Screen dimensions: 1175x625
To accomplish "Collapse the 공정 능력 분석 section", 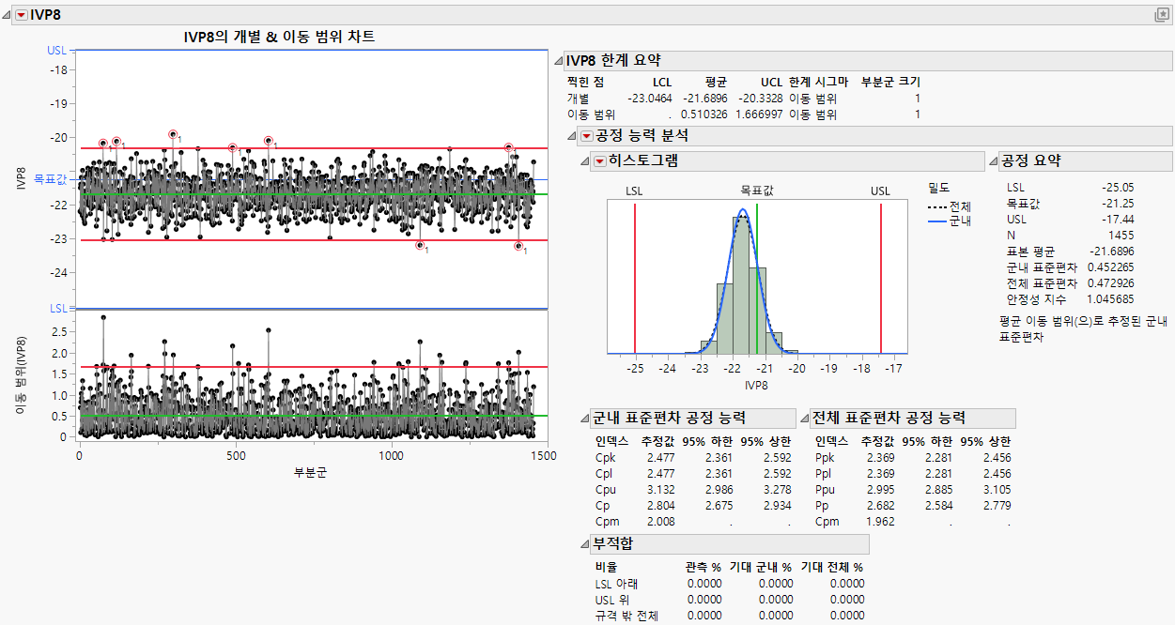I will click(572, 137).
